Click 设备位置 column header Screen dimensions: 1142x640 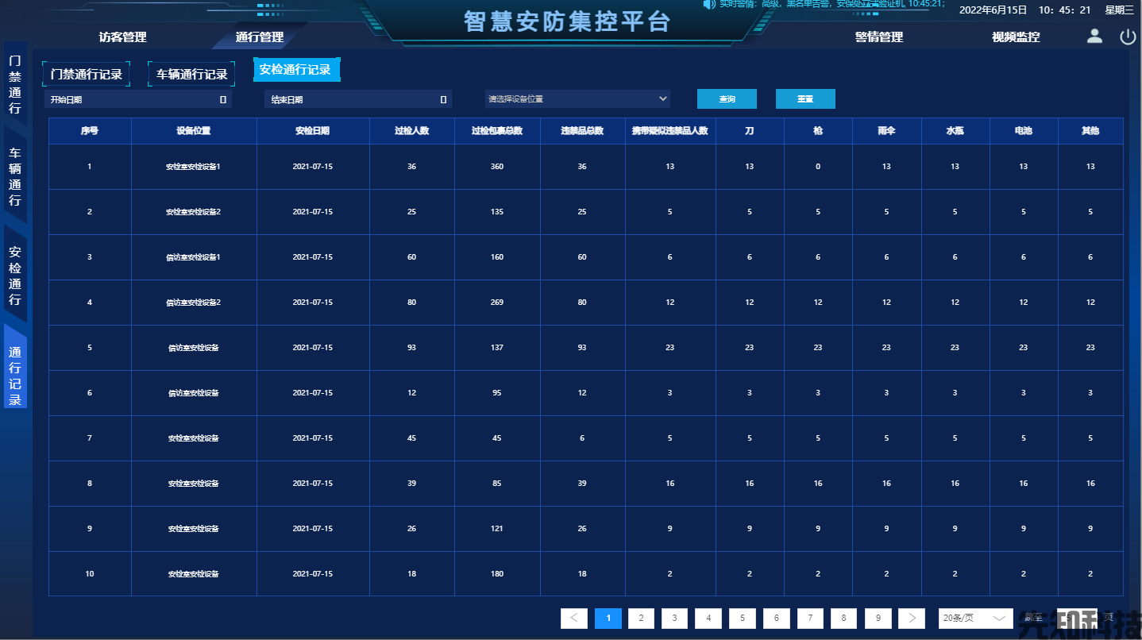[194, 131]
